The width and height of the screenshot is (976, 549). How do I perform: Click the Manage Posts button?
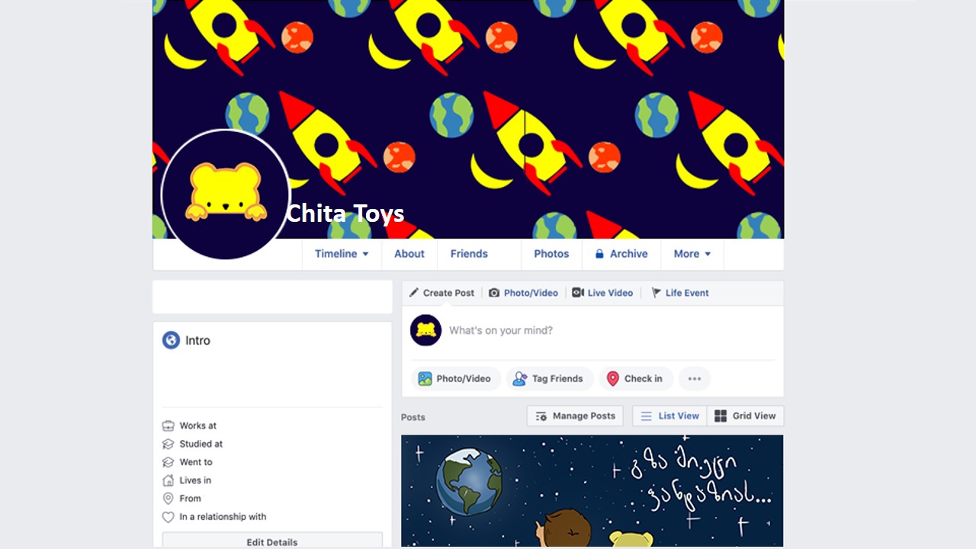pos(576,416)
